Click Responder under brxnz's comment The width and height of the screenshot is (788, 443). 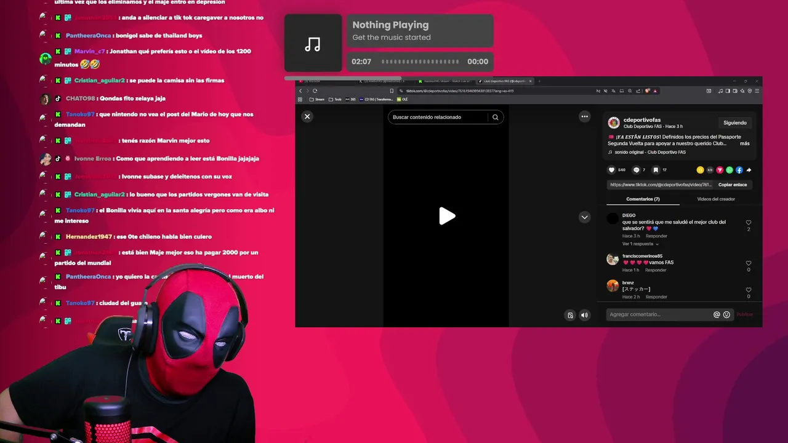(656, 297)
